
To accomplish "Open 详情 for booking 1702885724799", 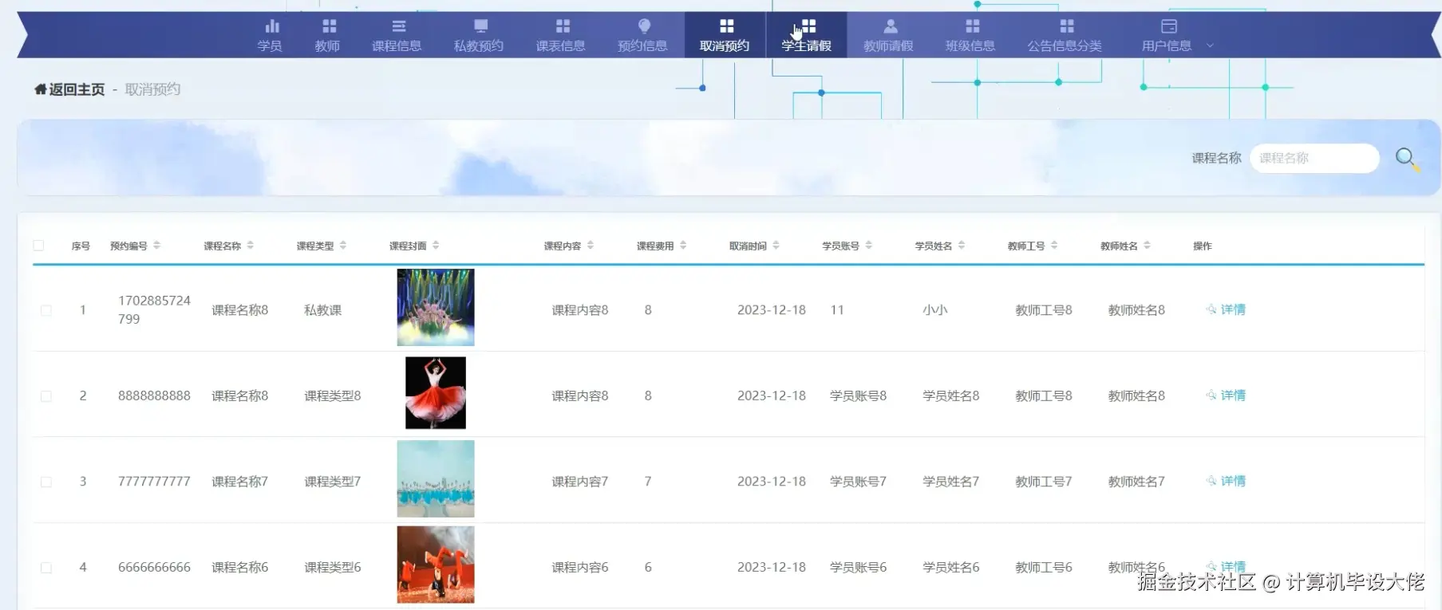I will 1227,309.
